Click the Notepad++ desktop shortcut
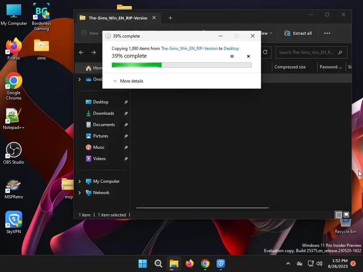Screen dimensions: 363x272 [14, 119]
